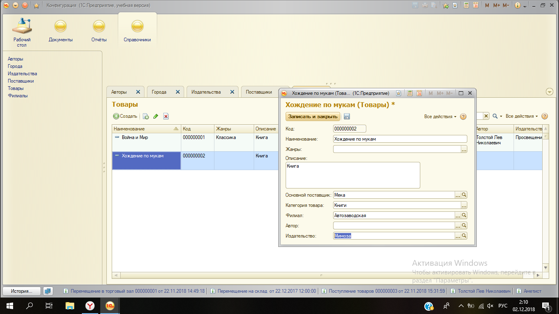Click the Favorites star in the main title bar
Viewport: 559px width, 314px height.
coord(36,6)
